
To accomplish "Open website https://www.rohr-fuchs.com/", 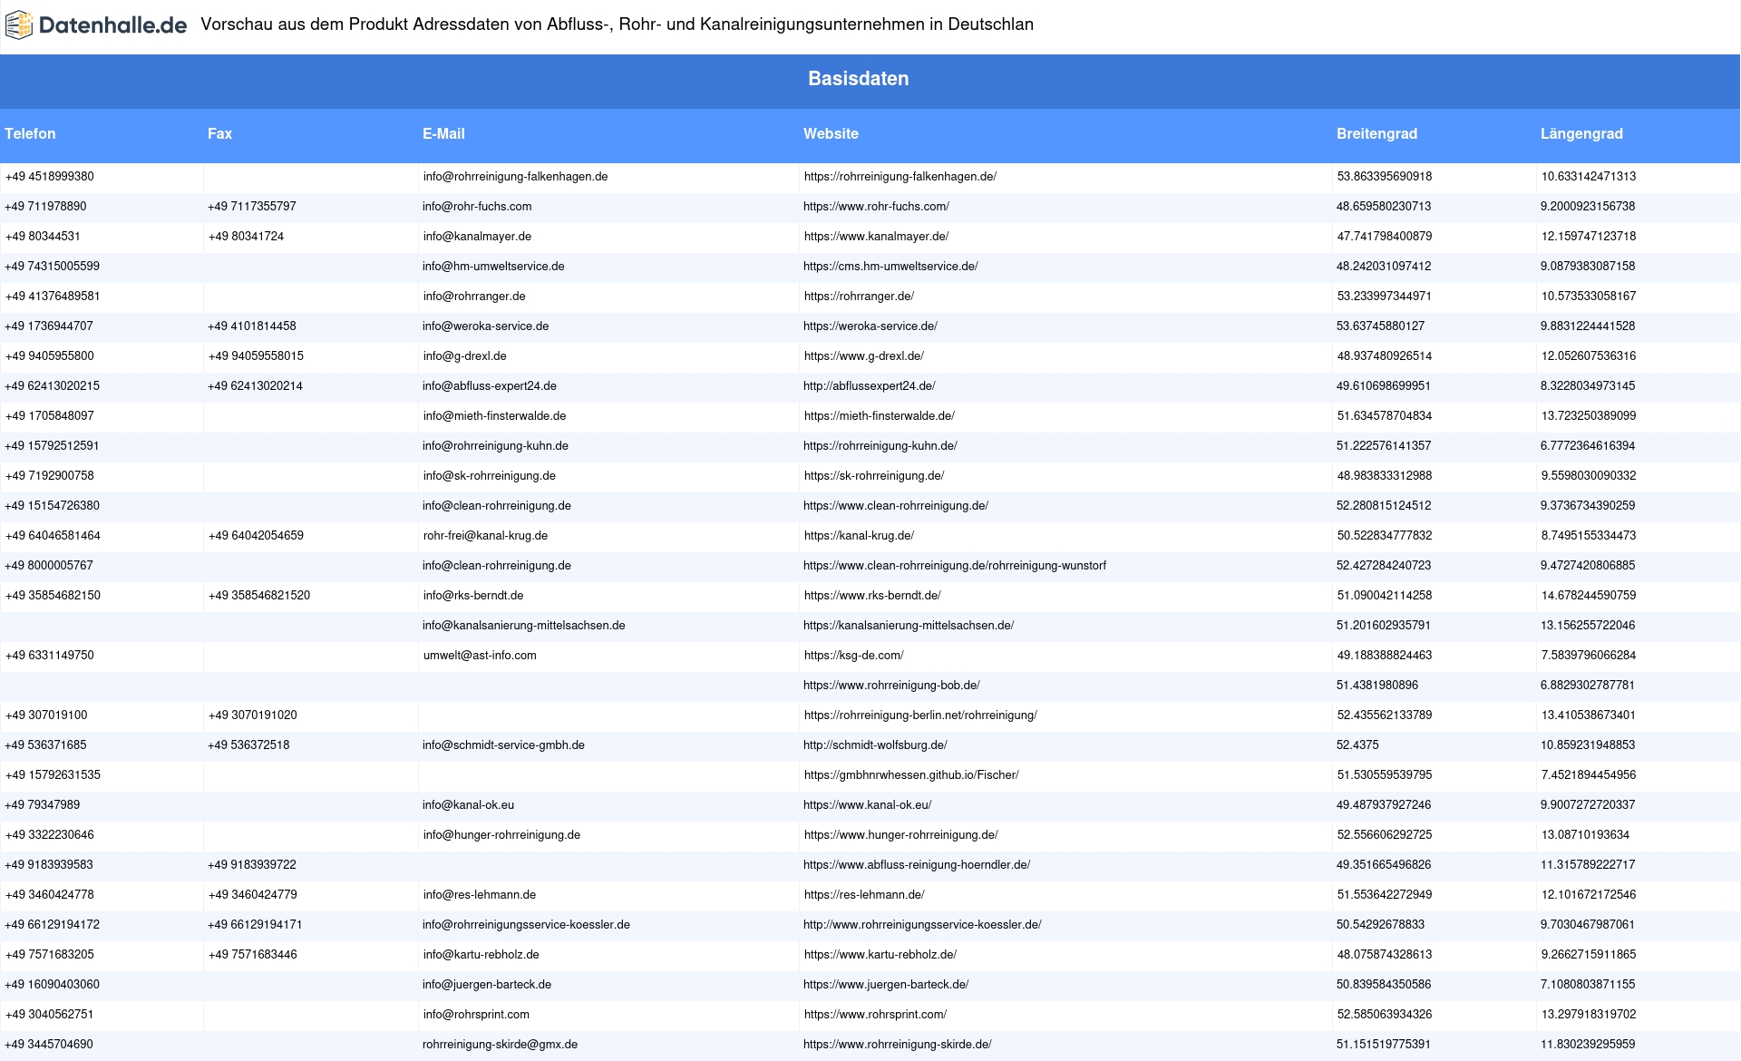I will pos(876,207).
